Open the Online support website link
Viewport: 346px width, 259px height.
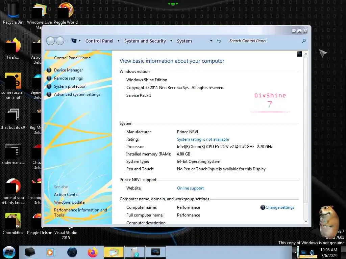[x=190, y=188]
